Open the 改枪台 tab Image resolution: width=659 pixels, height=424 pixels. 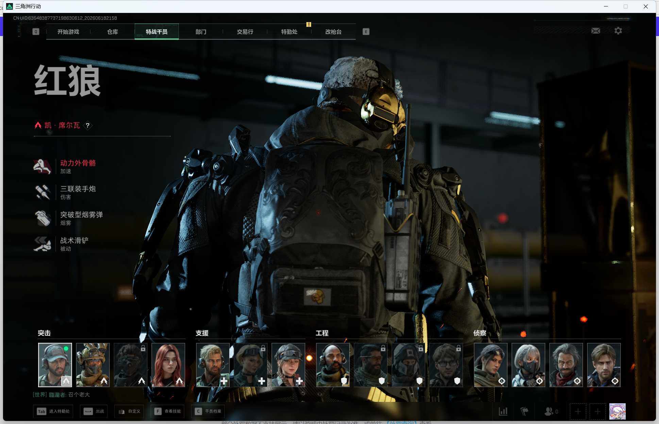334,32
